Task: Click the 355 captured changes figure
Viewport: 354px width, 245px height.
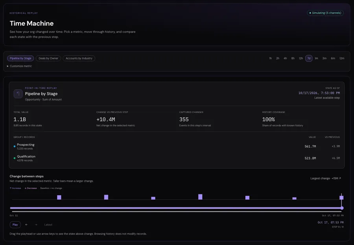Action: 184,119
